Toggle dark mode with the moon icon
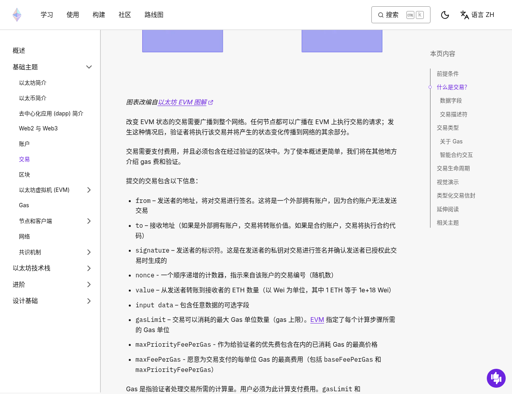This screenshot has height=394, width=512. pos(445,15)
